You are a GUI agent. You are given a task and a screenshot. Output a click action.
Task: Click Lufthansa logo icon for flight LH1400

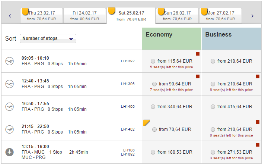click(10, 107)
